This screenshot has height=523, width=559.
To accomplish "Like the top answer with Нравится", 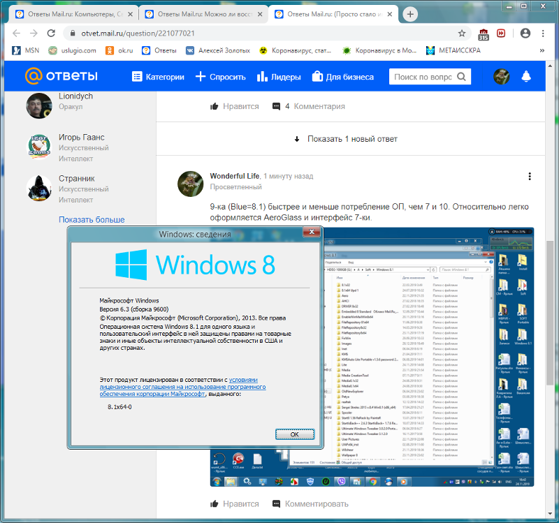I will click(235, 106).
